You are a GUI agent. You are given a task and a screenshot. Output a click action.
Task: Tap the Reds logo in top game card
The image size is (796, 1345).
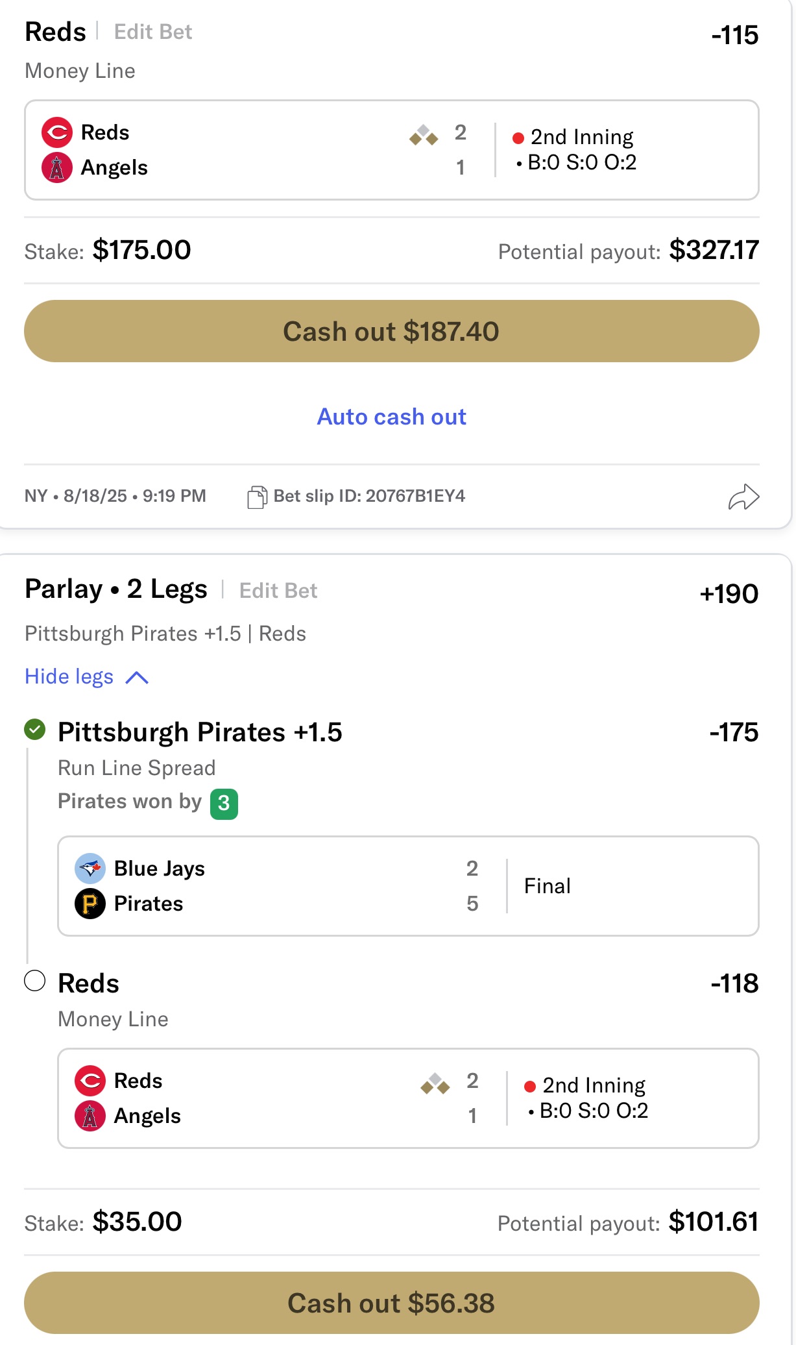tap(57, 132)
